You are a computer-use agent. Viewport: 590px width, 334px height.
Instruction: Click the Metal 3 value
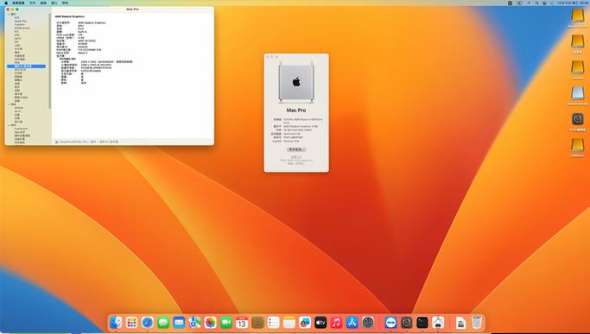tap(82, 53)
